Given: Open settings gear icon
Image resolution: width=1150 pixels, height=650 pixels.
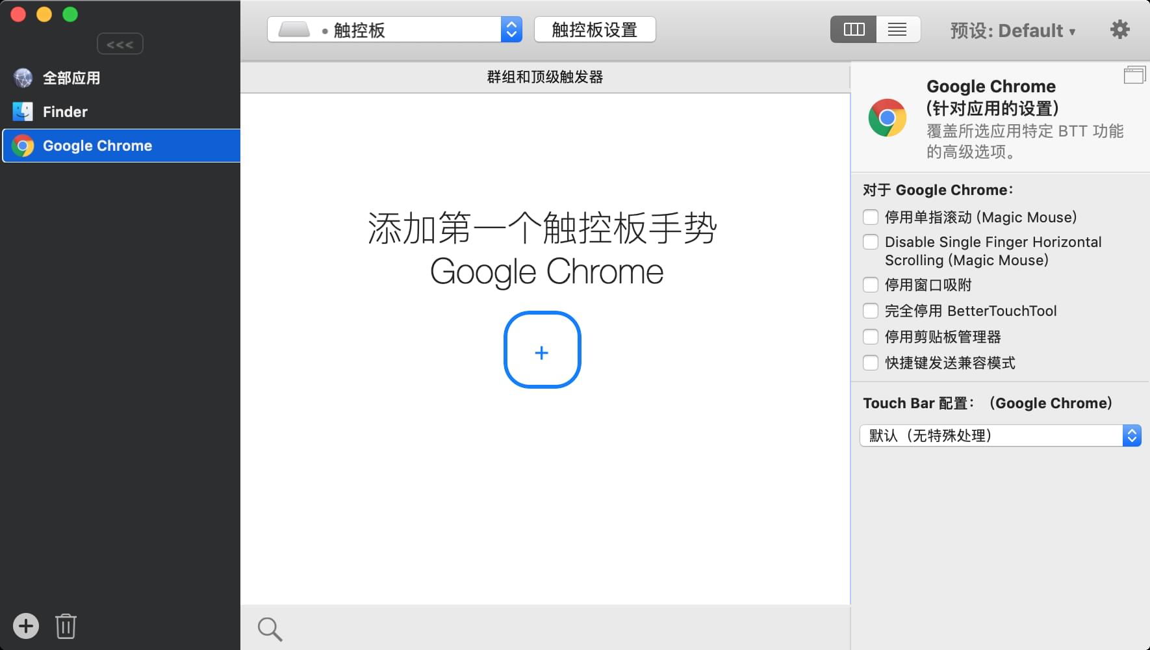Looking at the screenshot, I should [1119, 29].
